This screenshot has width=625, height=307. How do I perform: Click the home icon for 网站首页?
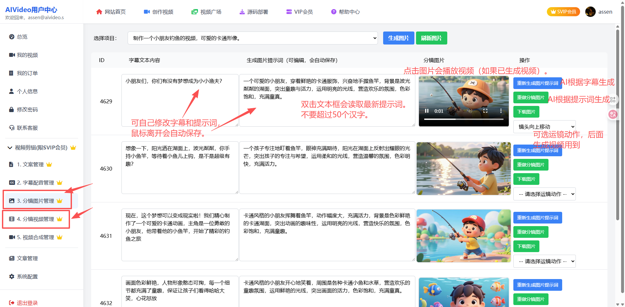point(99,12)
